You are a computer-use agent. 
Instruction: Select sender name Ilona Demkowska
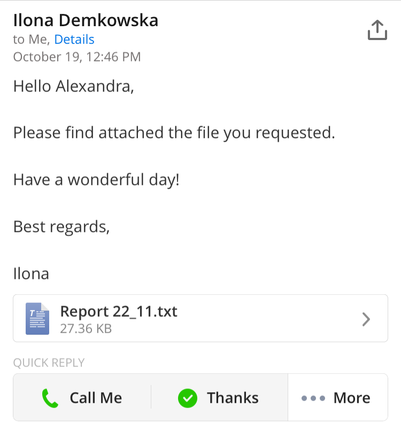pos(86,20)
